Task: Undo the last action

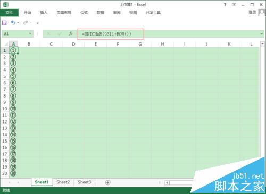Action: [13, 23]
